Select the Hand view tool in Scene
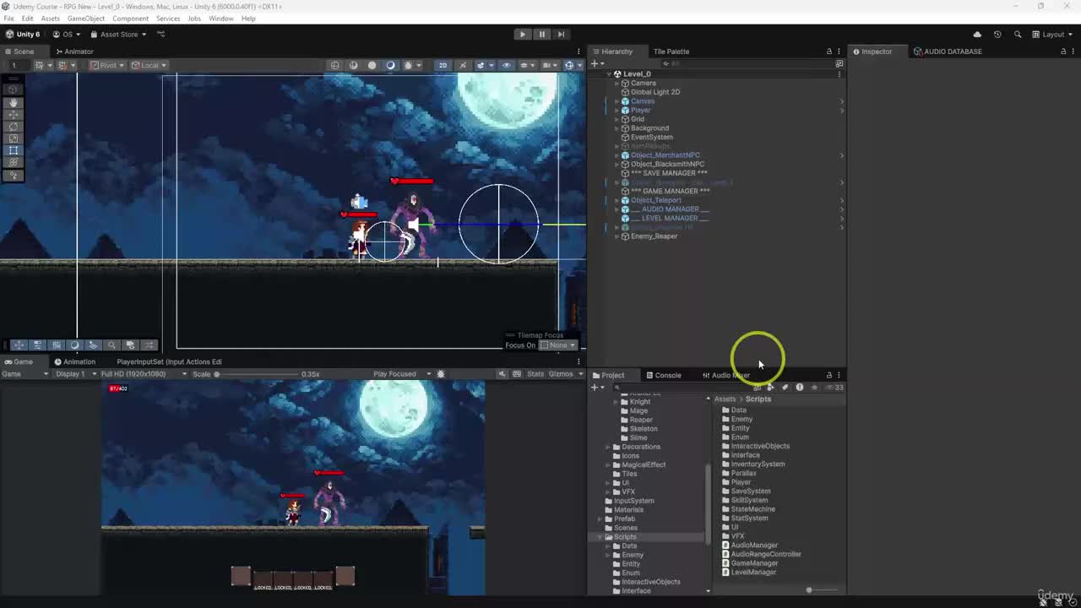This screenshot has width=1081, height=608. click(13, 102)
